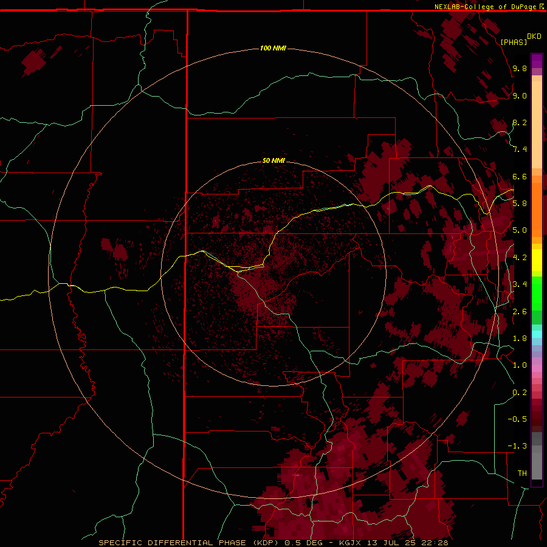Viewport: 547px width, 547px height.
Task: Click the 1.8 legend value
Action: tap(520, 339)
